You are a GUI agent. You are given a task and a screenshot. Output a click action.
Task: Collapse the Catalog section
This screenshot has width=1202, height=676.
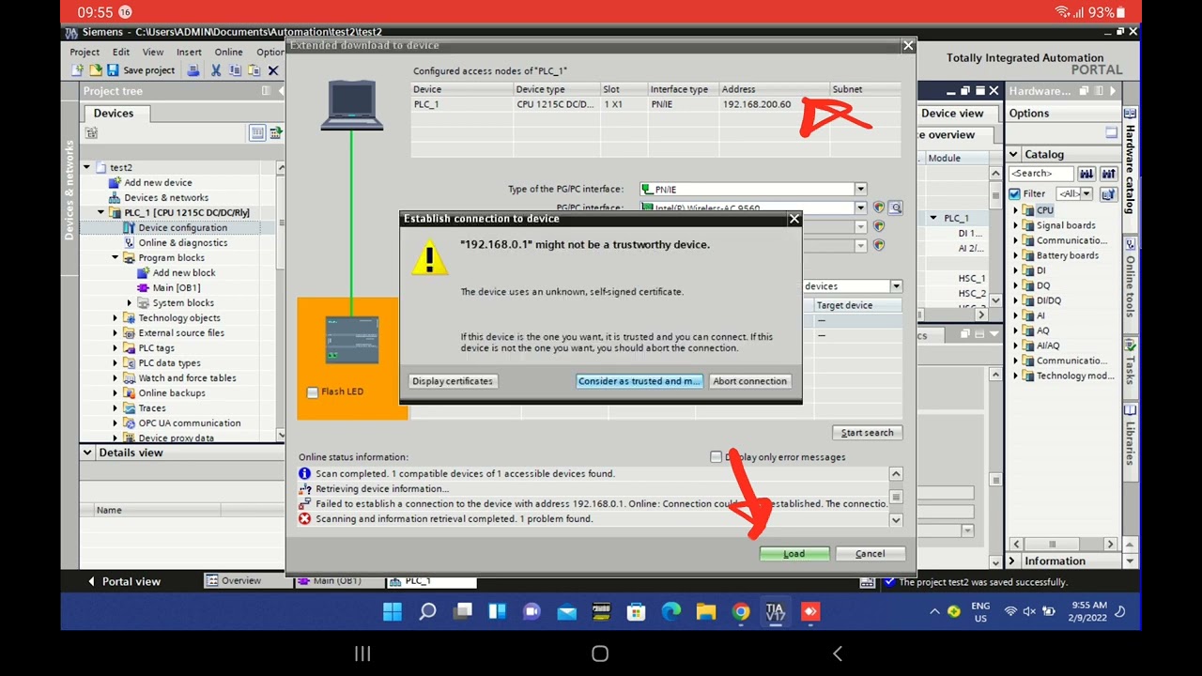click(1013, 154)
